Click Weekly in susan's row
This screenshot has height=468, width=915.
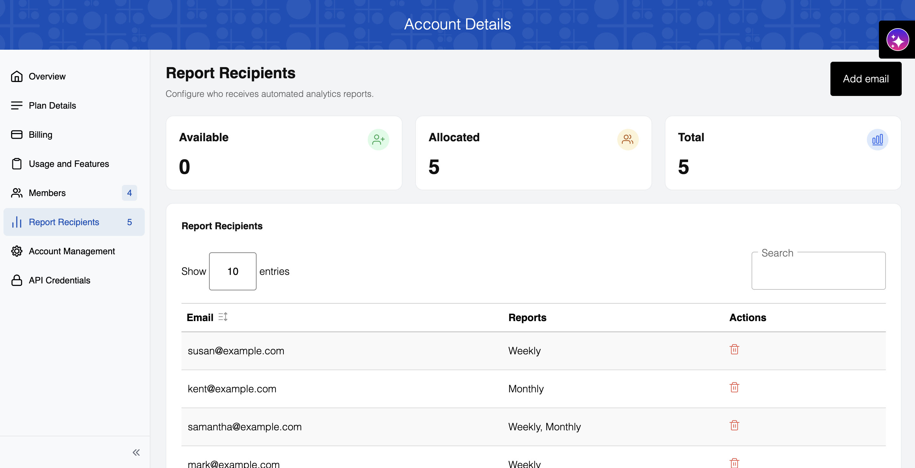pos(524,351)
